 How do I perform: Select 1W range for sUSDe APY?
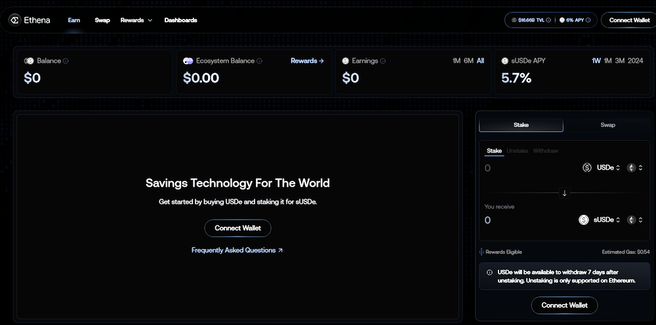596,61
